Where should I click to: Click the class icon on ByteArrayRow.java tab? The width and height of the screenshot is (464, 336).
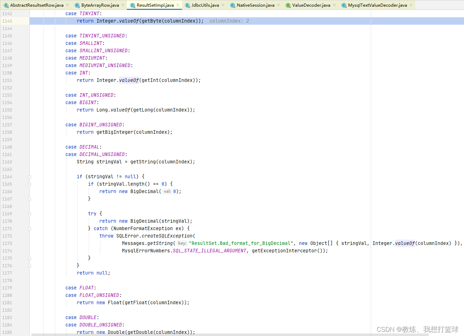pyautogui.click(x=77, y=5)
